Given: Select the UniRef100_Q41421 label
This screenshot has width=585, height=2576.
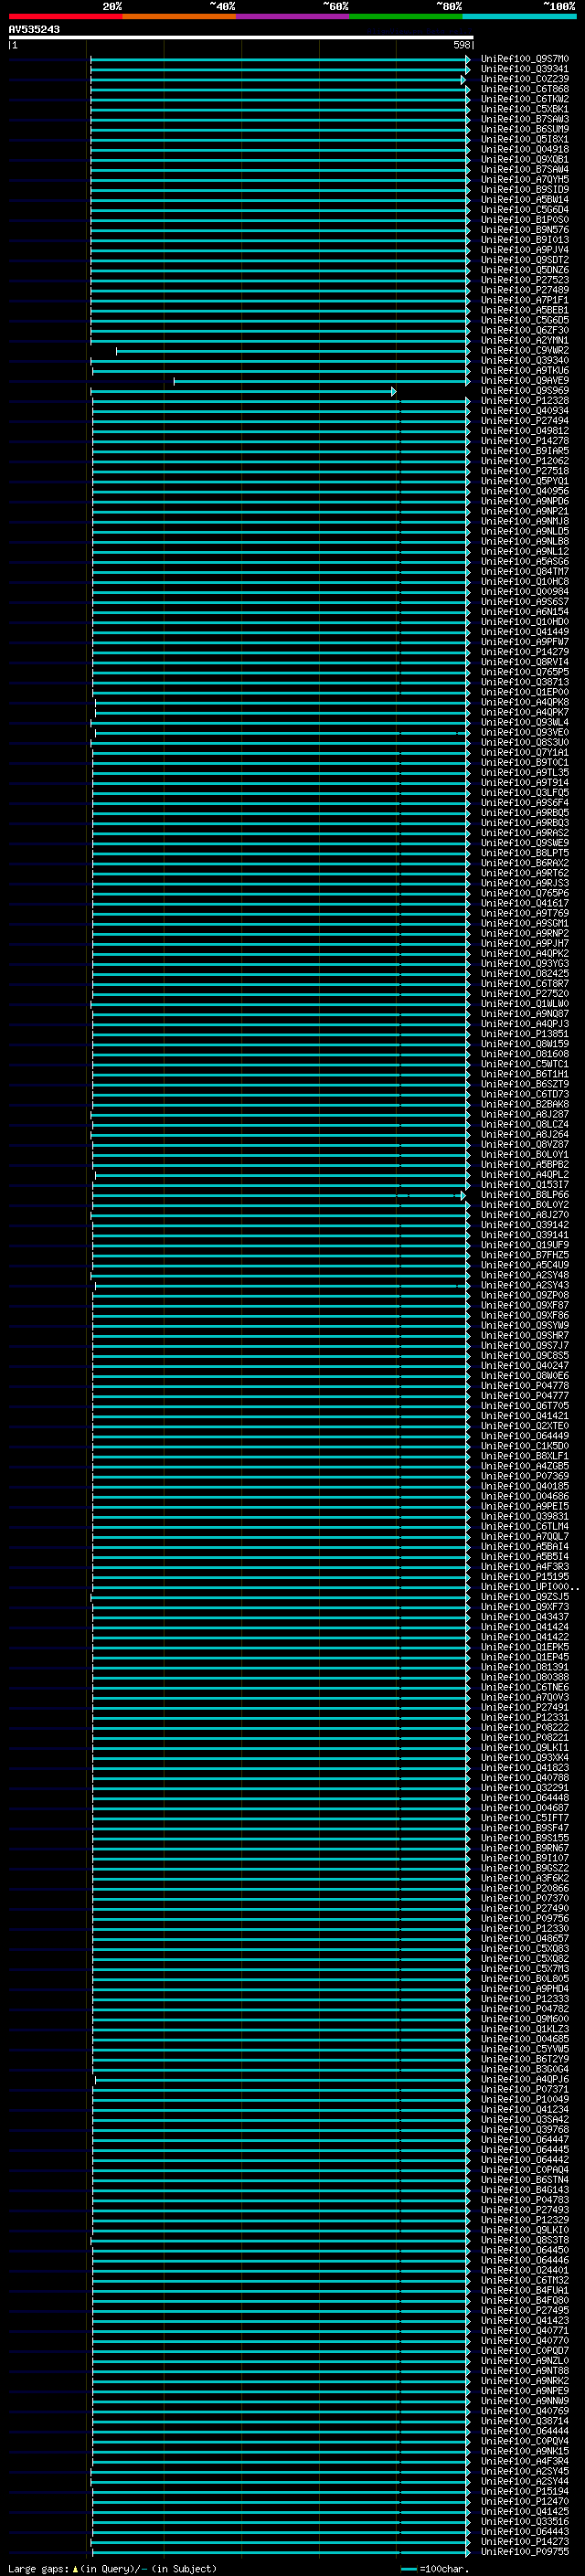Looking at the screenshot, I should click(525, 1416).
